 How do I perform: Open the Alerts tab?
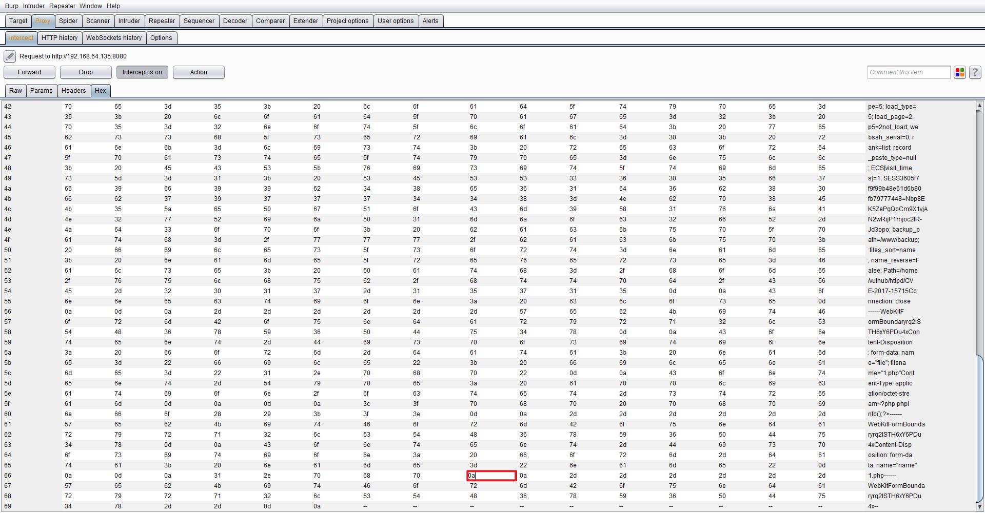pyautogui.click(x=430, y=21)
